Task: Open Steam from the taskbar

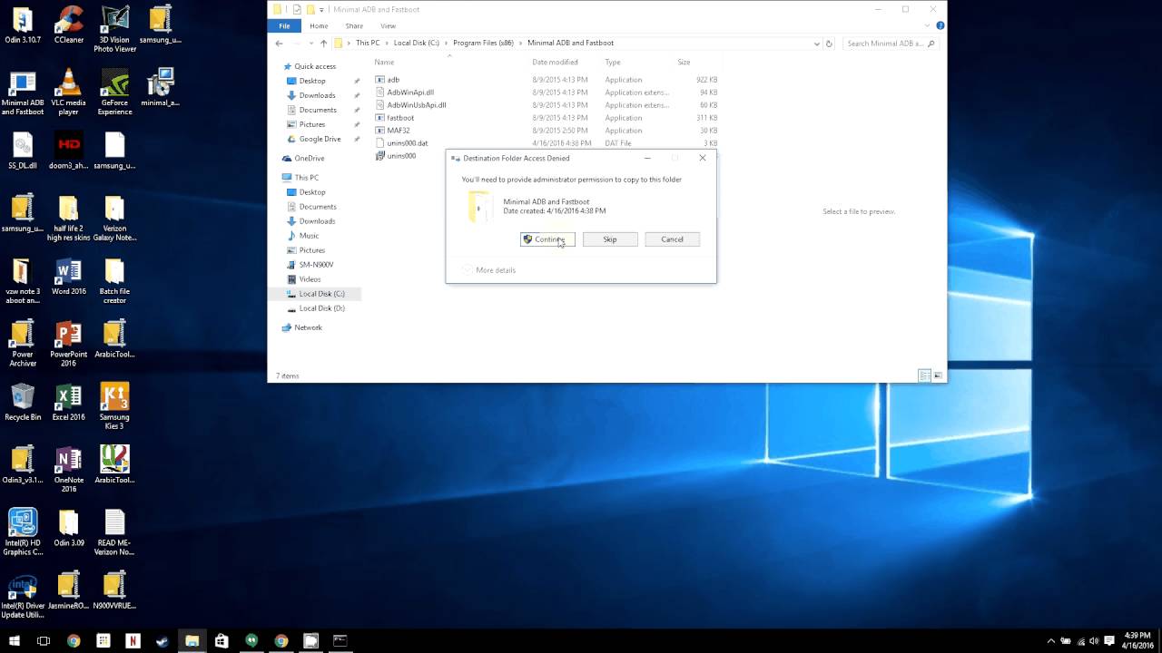Action: pyautogui.click(x=162, y=640)
